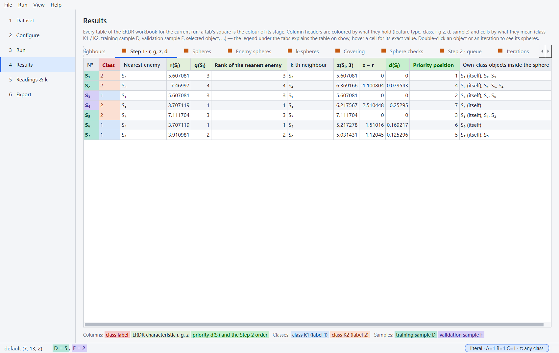
Task: Click the cell with value -1.100804
Action: coord(372,86)
